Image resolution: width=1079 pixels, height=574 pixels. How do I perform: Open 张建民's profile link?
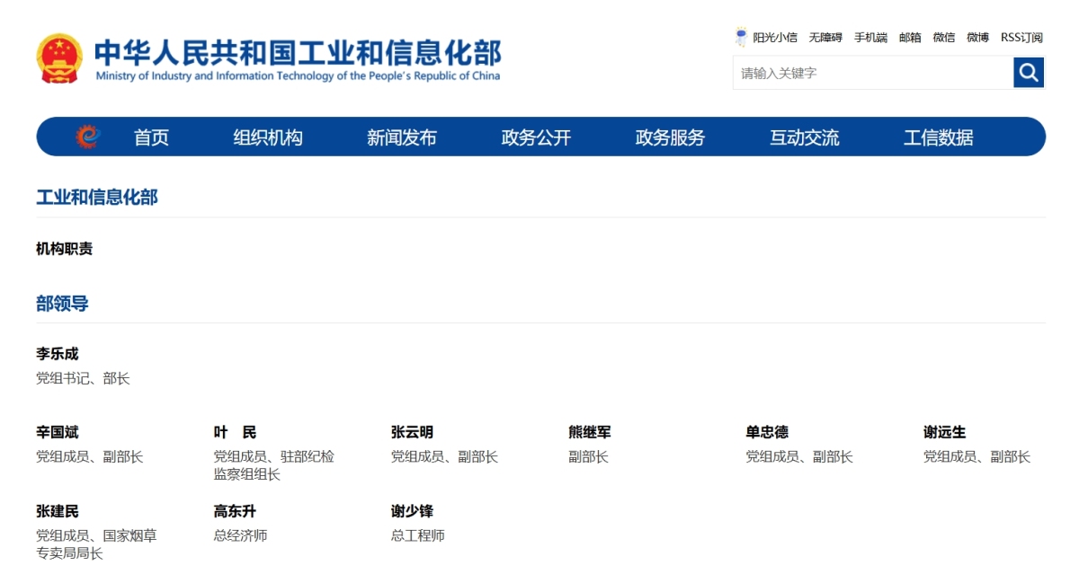[x=57, y=511]
